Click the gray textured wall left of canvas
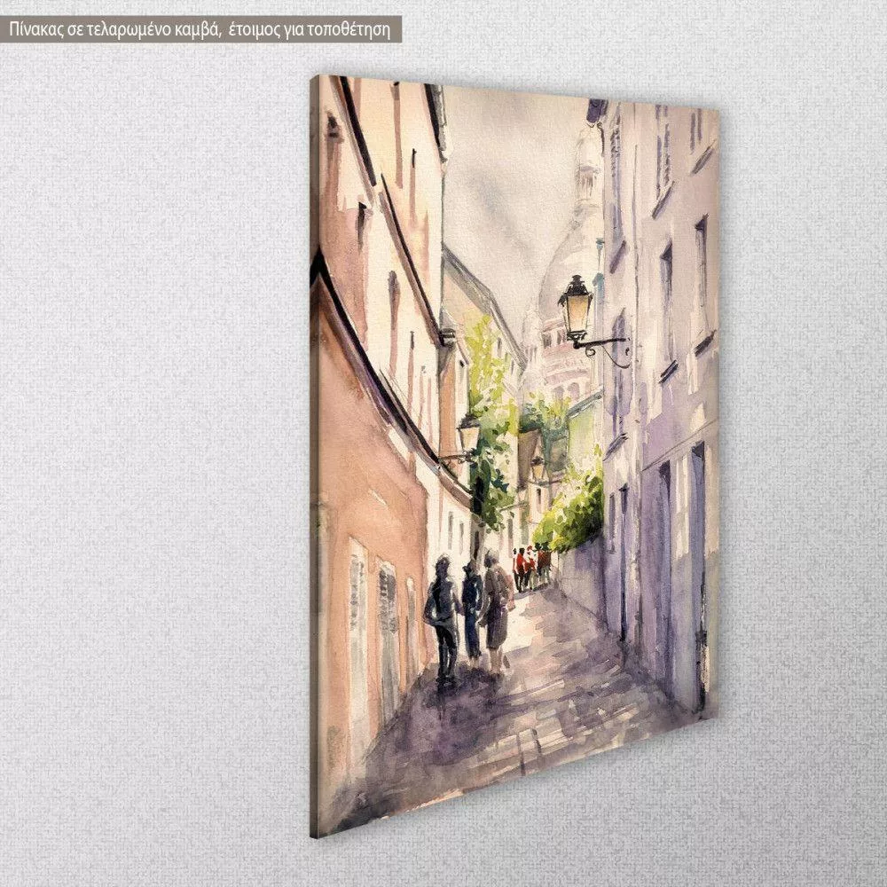The height and width of the screenshot is (887, 887). tap(151, 443)
